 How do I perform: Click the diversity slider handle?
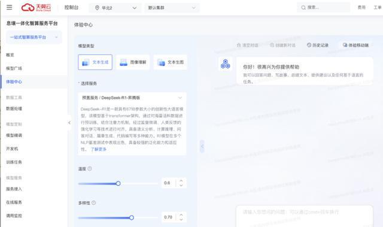click(x=132, y=217)
